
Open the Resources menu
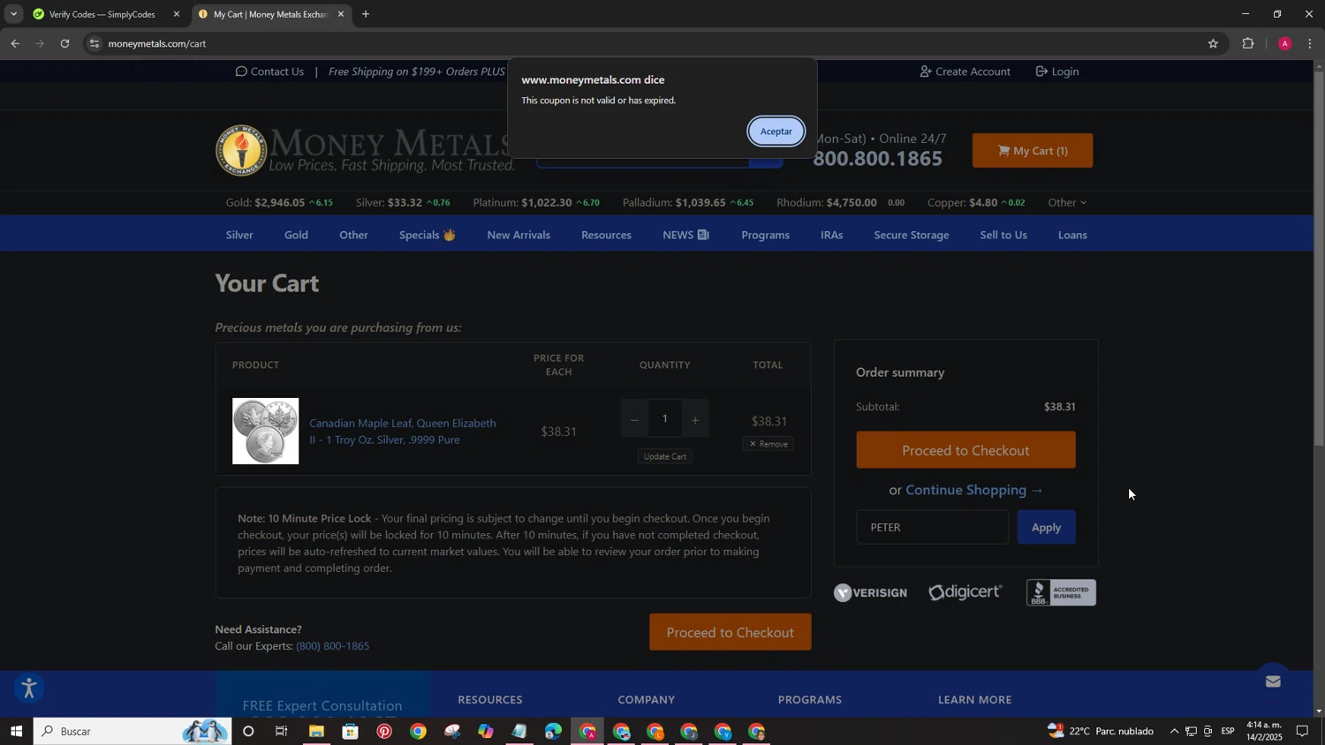(606, 235)
